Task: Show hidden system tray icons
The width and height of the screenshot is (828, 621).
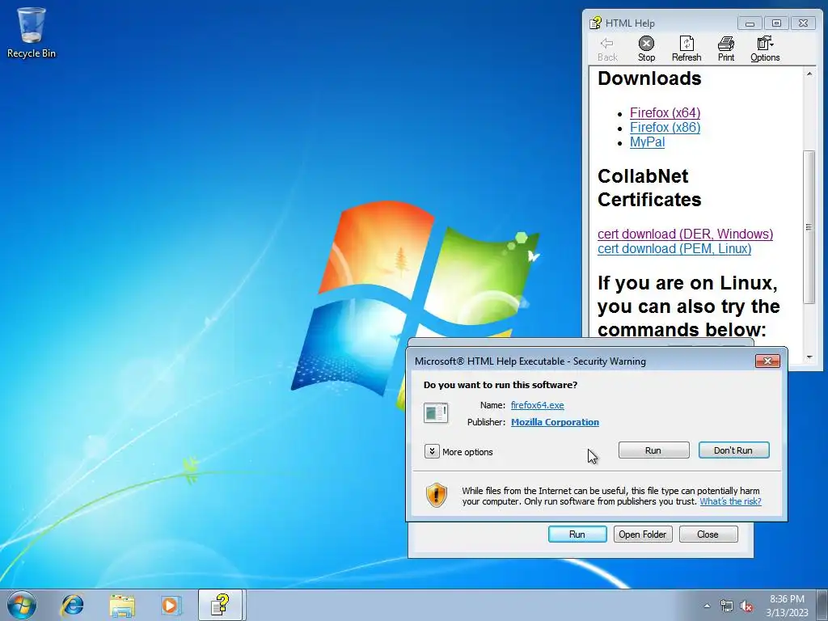Action: [707, 606]
